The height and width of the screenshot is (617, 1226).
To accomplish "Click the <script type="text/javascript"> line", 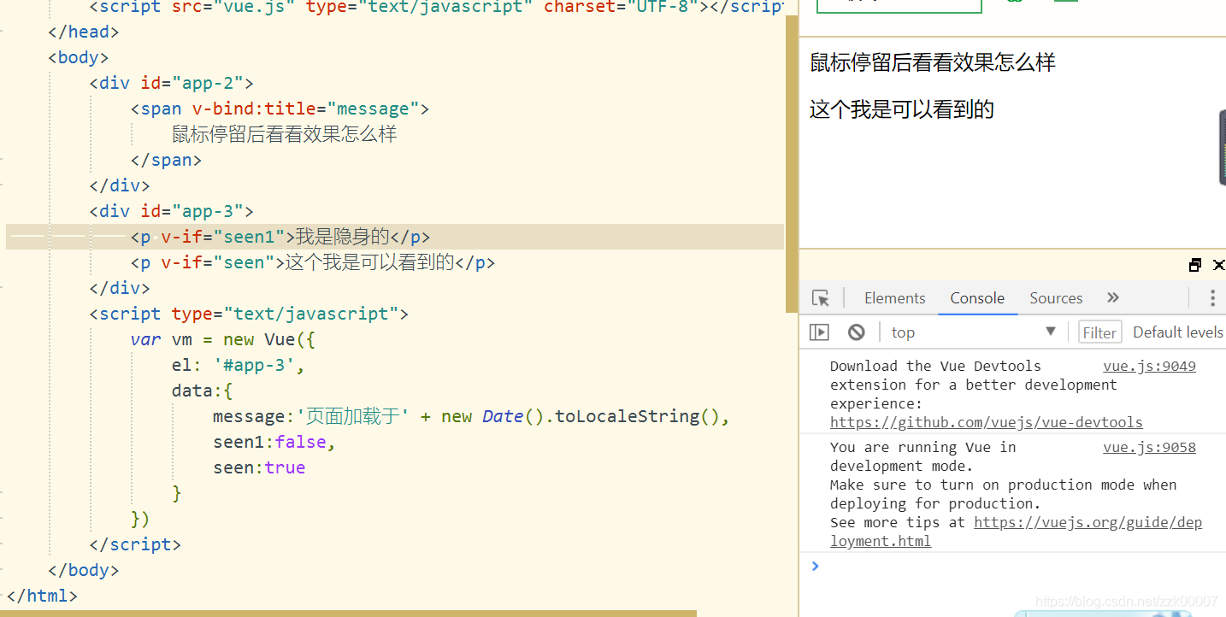I will click(x=249, y=314).
